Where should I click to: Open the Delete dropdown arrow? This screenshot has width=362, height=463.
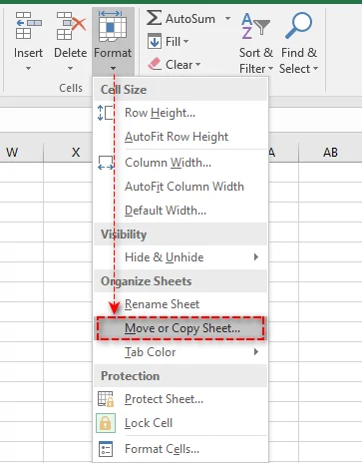point(70,69)
